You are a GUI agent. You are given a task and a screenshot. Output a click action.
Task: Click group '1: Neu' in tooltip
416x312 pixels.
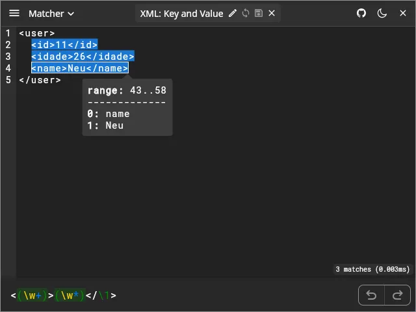(x=105, y=125)
